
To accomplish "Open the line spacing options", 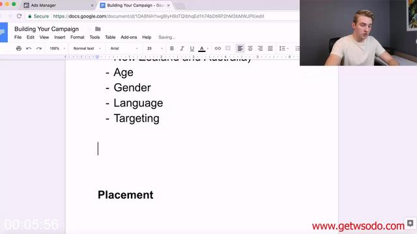I will point(283,48).
